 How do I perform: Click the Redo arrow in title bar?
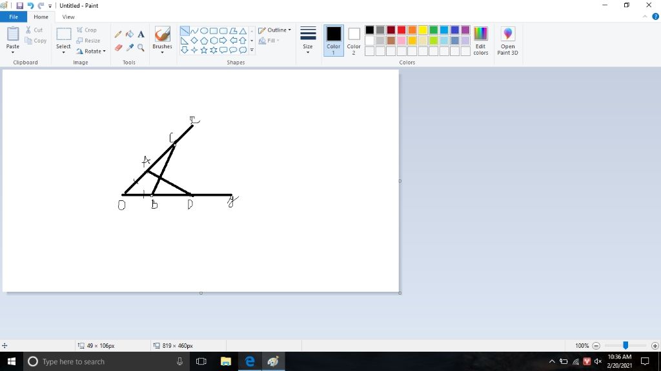(x=41, y=5)
